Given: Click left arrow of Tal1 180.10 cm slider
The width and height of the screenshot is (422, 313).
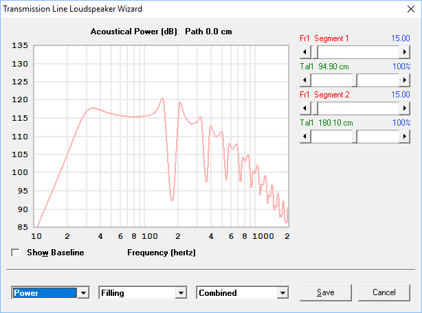Looking at the screenshot, I should 305,136.
